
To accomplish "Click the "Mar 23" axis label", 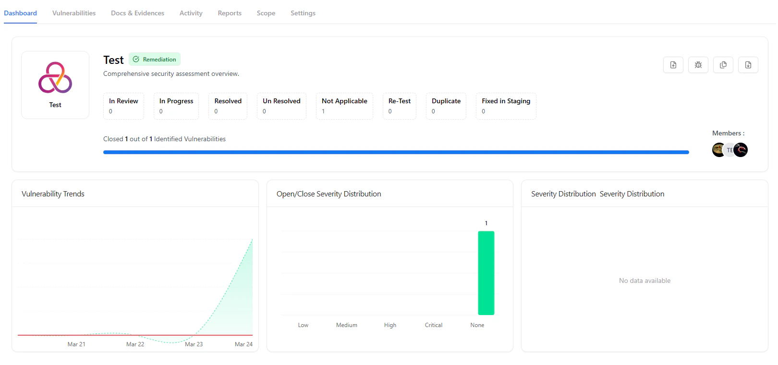I will point(194,344).
